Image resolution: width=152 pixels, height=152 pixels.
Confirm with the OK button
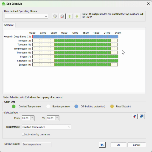[x=118, y=145]
